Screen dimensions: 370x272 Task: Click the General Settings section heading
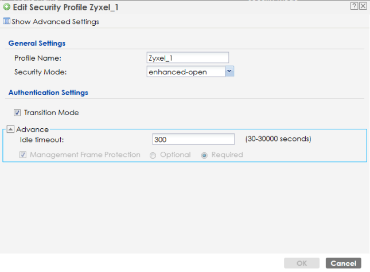(x=37, y=44)
